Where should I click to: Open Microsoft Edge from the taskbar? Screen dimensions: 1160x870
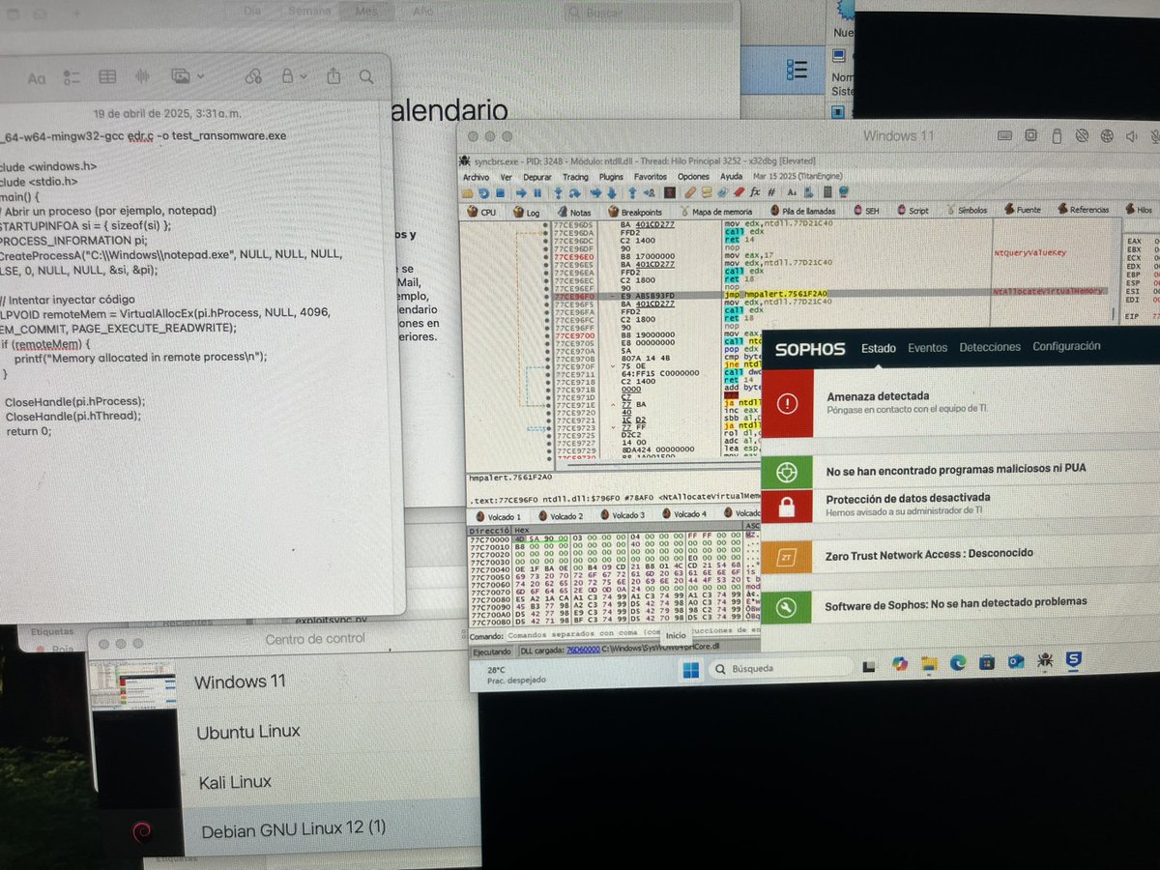(x=958, y=663)
